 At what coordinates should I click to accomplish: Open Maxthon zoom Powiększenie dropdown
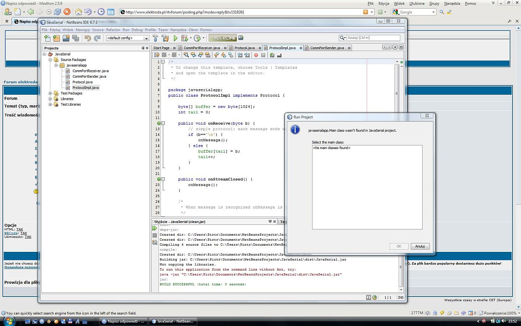tap(519, 313)
